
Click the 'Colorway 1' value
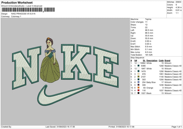16,16
